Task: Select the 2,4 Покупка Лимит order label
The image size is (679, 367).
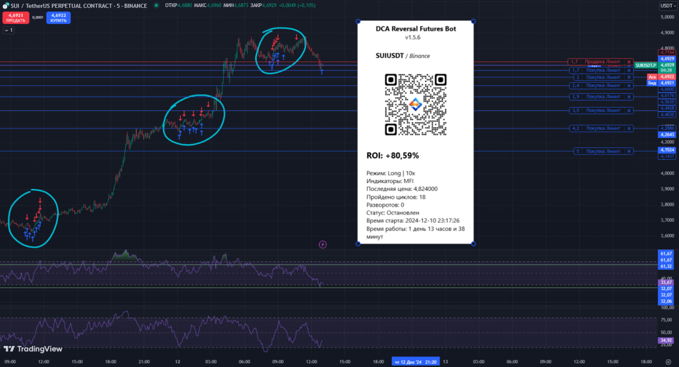Action: click(603, 85)
